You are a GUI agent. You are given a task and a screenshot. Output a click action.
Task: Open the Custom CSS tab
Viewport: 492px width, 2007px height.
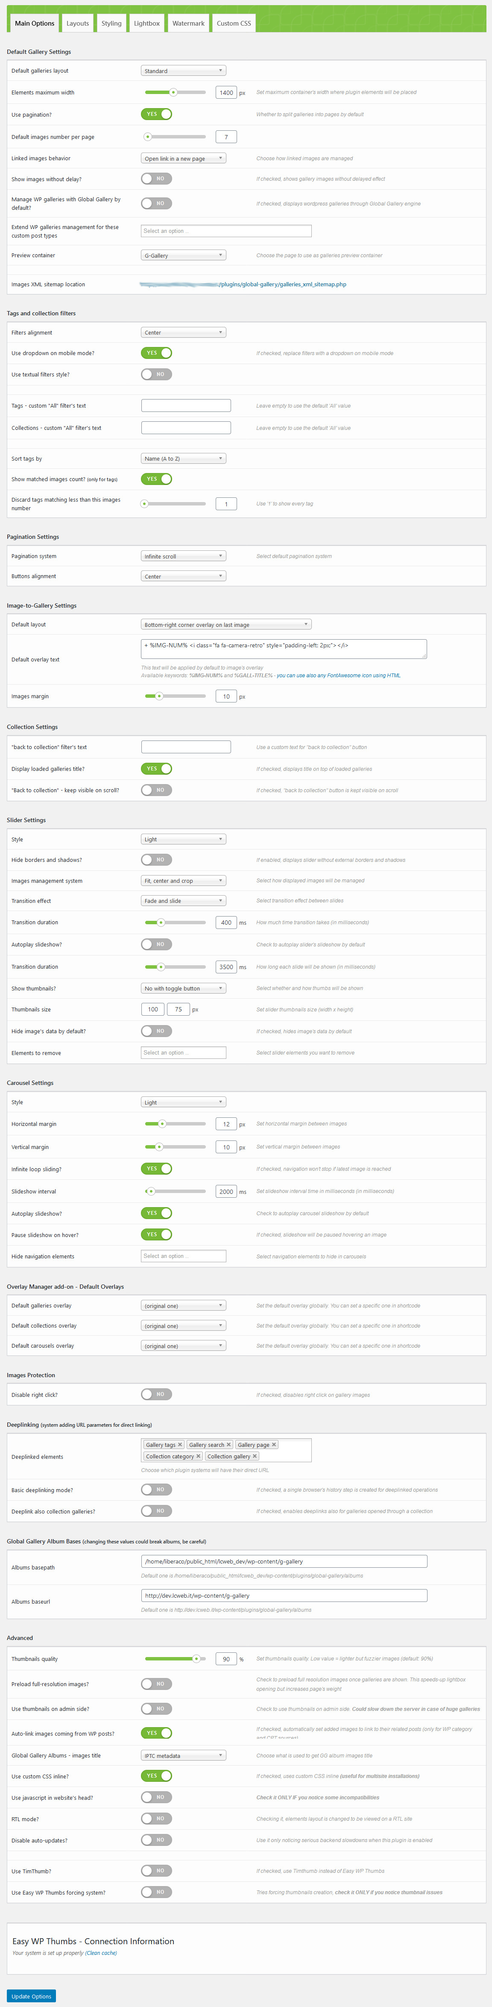[234, 24]
